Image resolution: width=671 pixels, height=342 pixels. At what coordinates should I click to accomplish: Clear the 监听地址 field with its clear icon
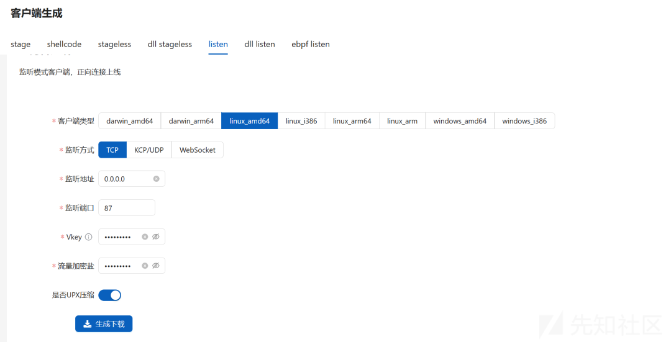tap(156, 179)
